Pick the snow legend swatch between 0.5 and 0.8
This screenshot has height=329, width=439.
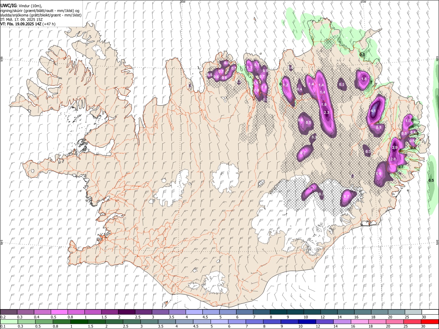tap(59, 312)
